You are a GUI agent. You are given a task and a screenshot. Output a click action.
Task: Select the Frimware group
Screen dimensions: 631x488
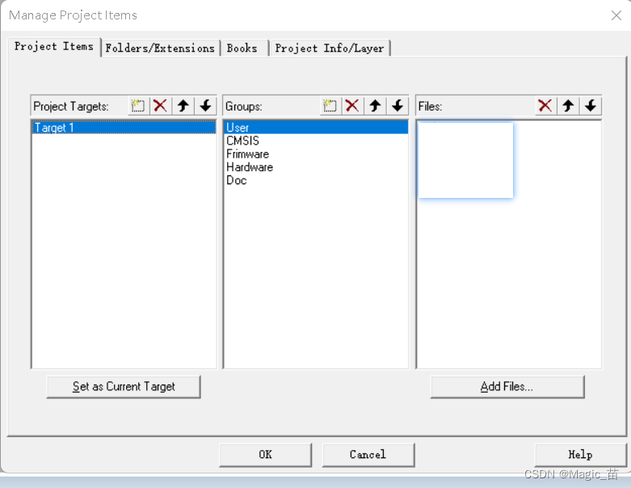click(316, 154)
